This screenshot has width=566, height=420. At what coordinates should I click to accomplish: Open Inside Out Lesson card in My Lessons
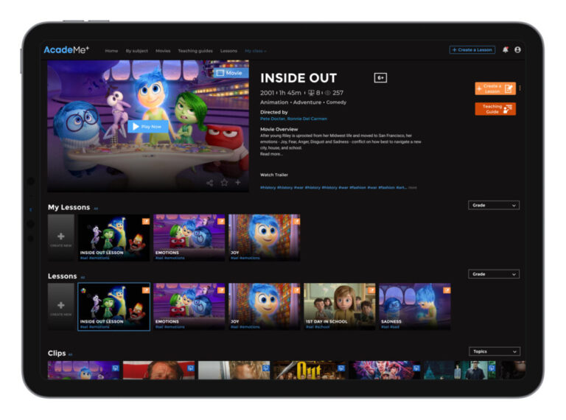(113, 238)
